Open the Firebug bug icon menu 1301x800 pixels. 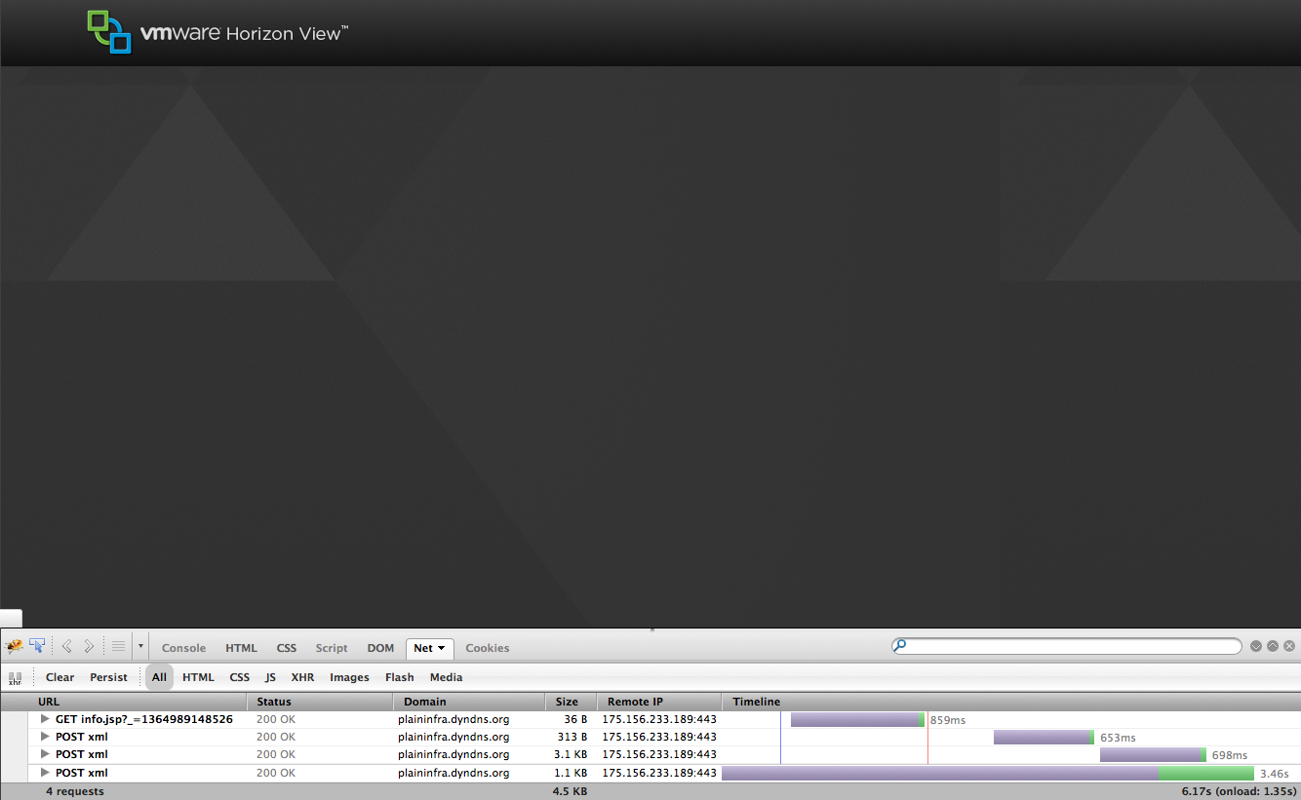pos(14,645)
